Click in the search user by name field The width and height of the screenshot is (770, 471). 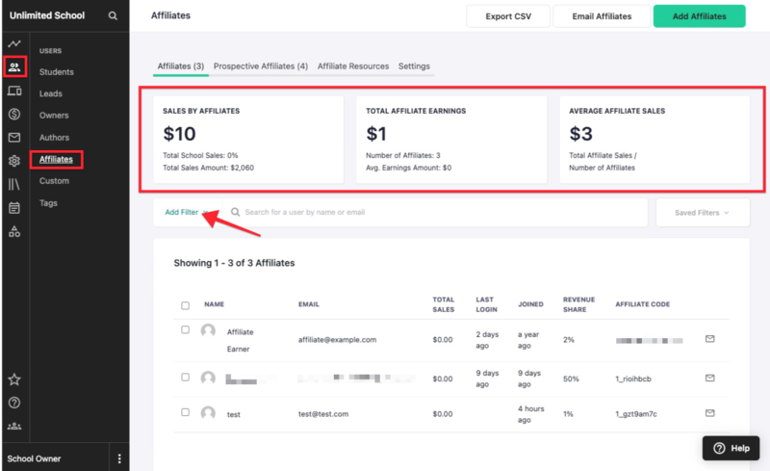coord(435,213)
